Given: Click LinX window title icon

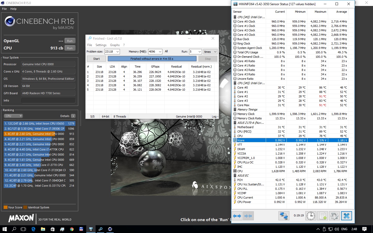Looking at the screenshot, I should pyautogui.click(x=90, y=38).
